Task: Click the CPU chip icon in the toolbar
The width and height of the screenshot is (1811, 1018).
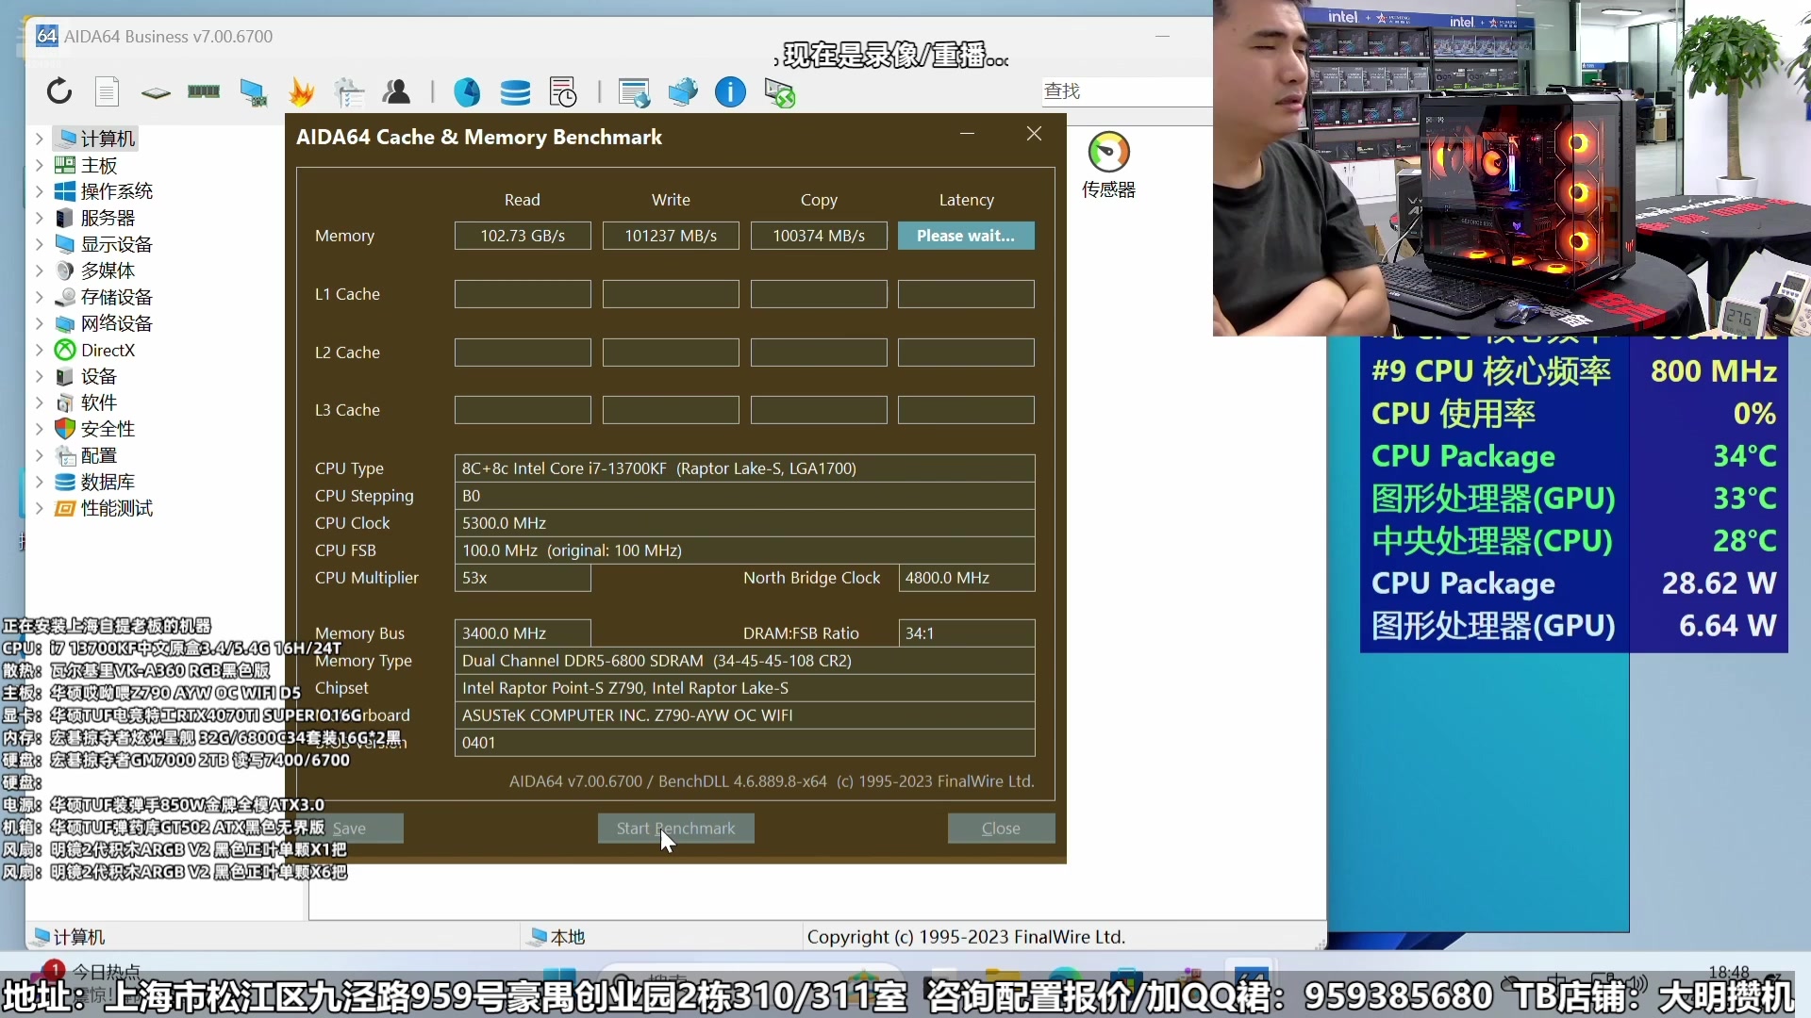Action: (156, 92)
